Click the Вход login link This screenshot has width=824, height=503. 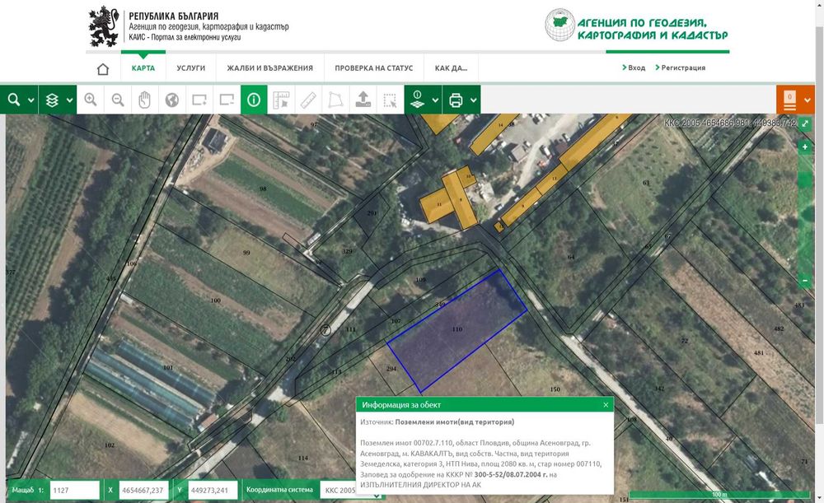coord(634,68)
